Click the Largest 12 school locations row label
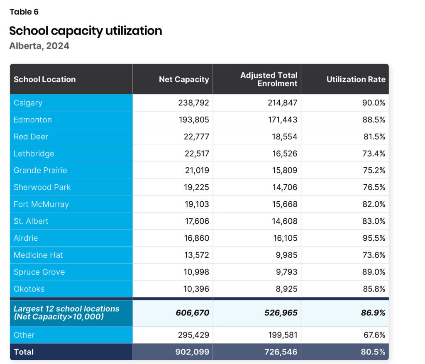Screen dimensions: 425x364 pyautogui.click(x=66, y=313)
